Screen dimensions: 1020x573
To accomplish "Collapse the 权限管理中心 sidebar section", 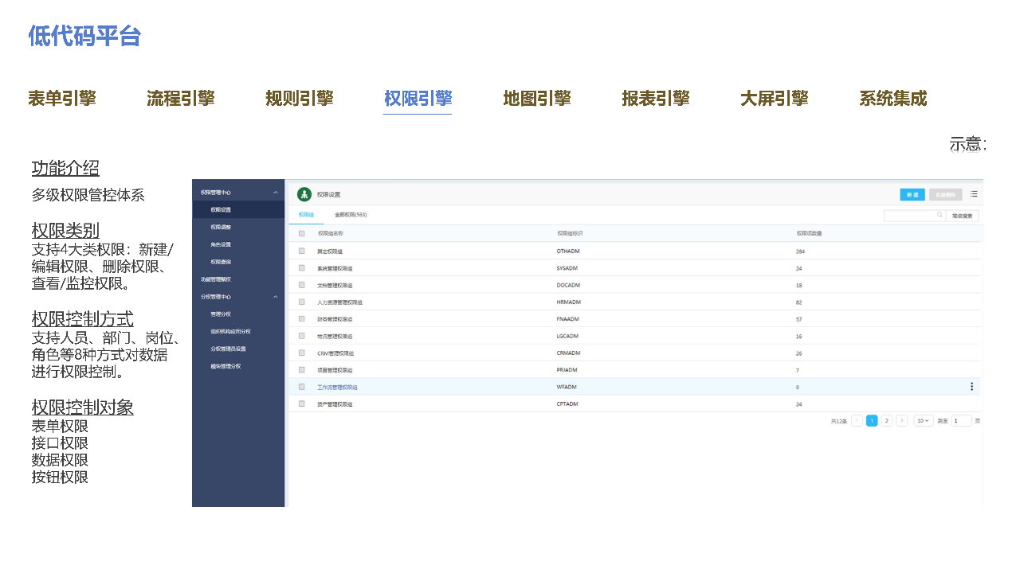I will (x=276, y=192).
